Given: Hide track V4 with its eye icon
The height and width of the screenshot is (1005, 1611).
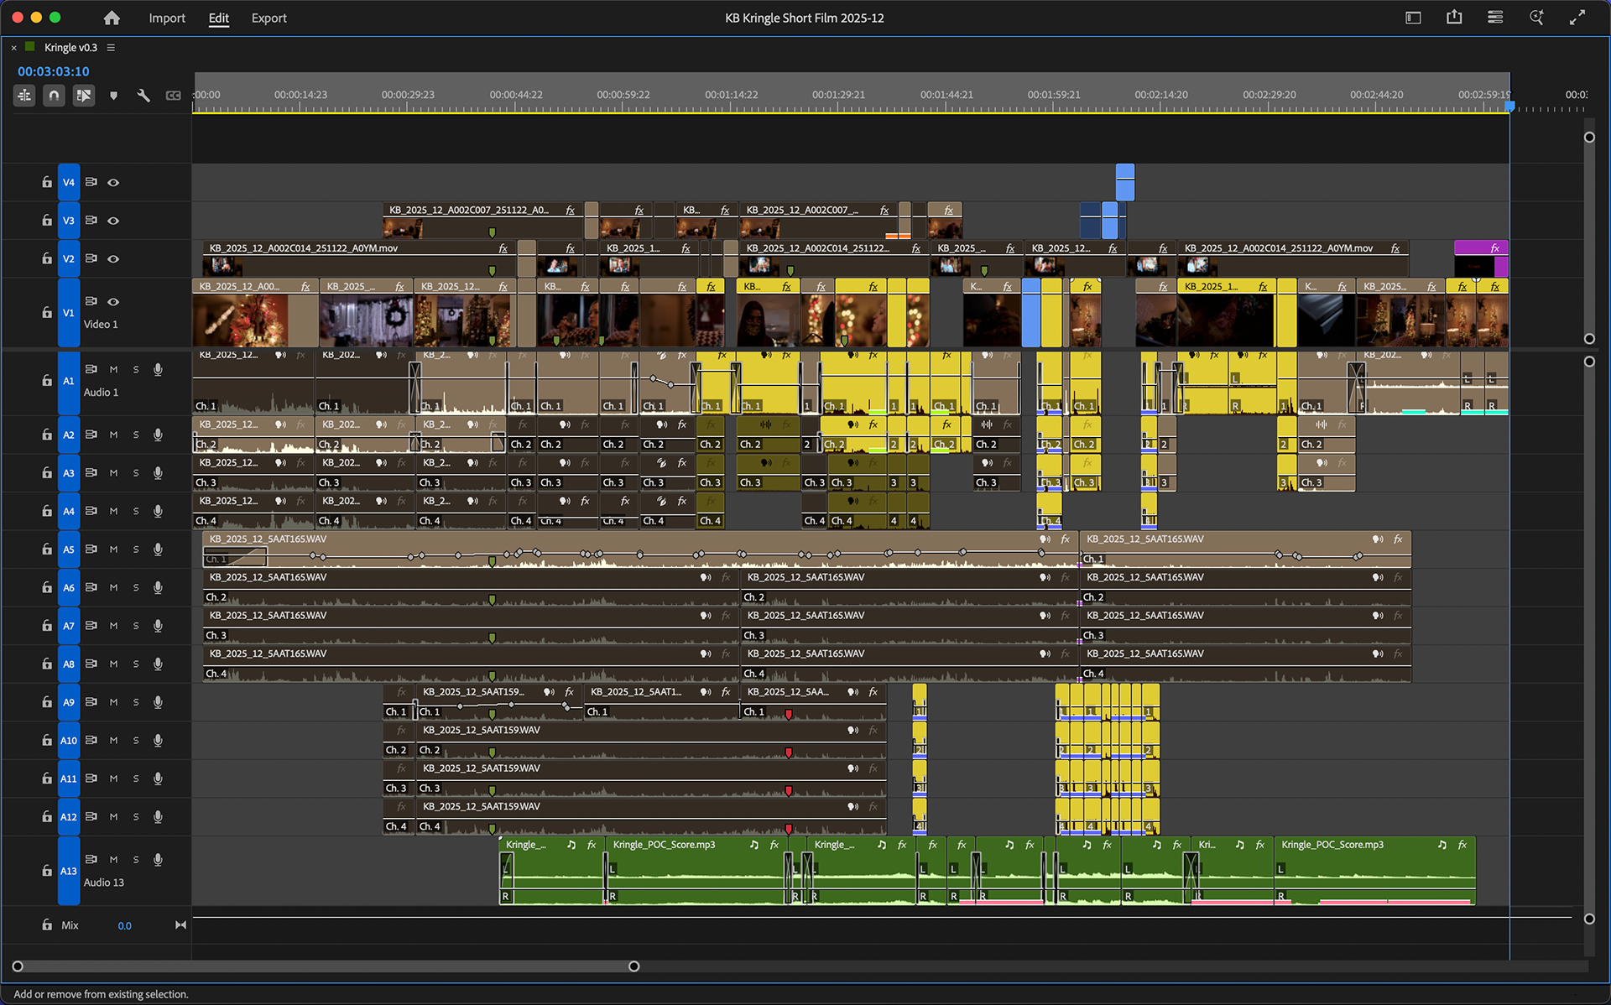Looking at the screenshot, I should point(113,182).
